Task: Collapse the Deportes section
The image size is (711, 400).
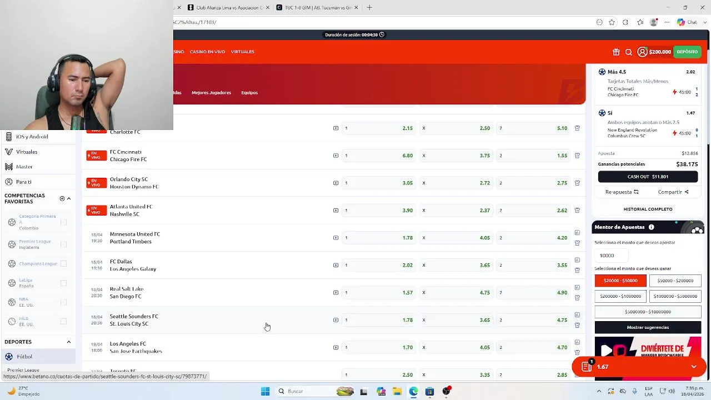Action: pyautogui.click(x=69, y=342)
